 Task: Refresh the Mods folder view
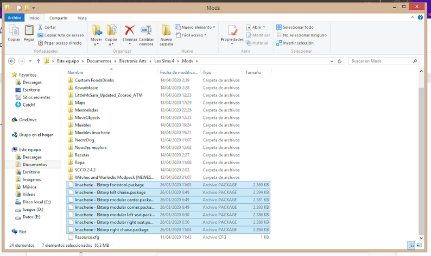tap(339, 61)
